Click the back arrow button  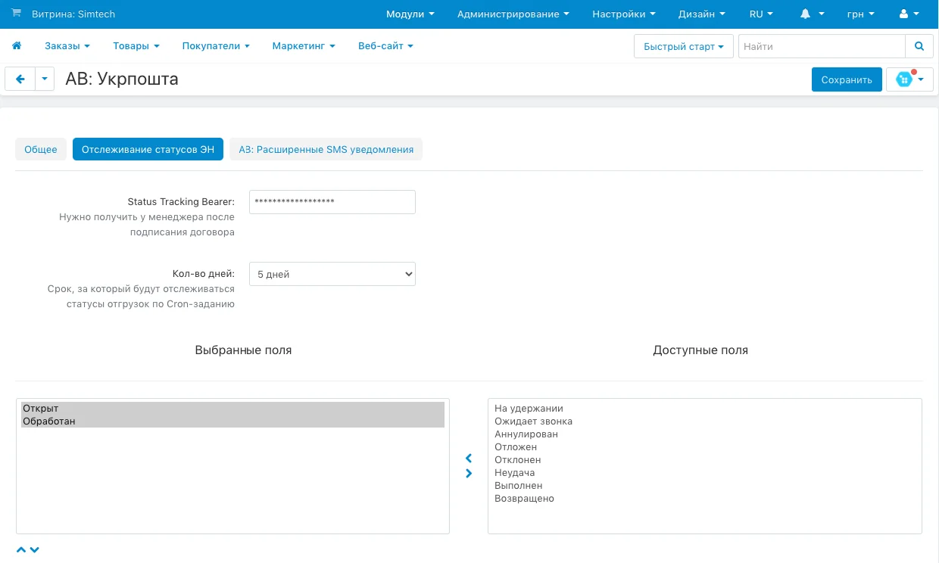pos(20,79)
